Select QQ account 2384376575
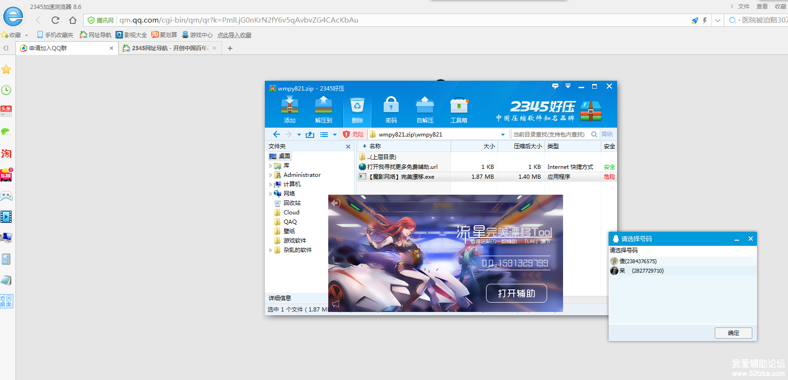 pos(683,261)
